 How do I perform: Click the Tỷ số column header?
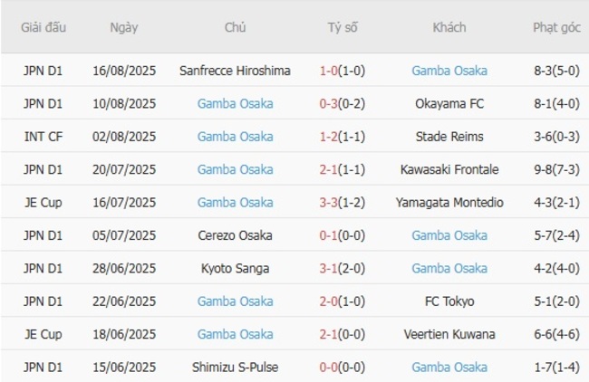click(343, 27)
